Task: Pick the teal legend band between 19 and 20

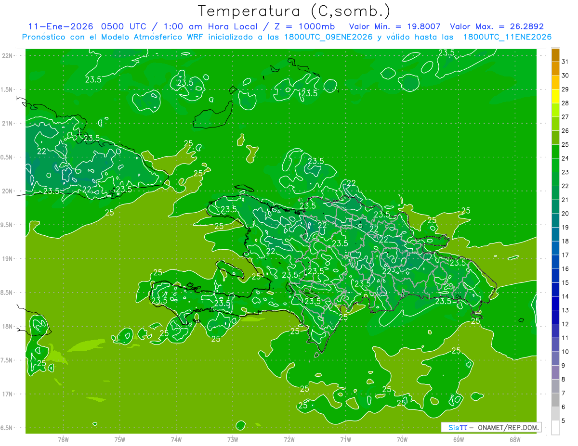Action: 555,221
